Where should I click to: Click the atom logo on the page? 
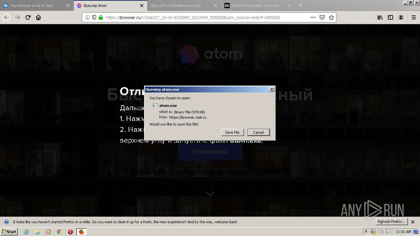[x=210, y=54]
